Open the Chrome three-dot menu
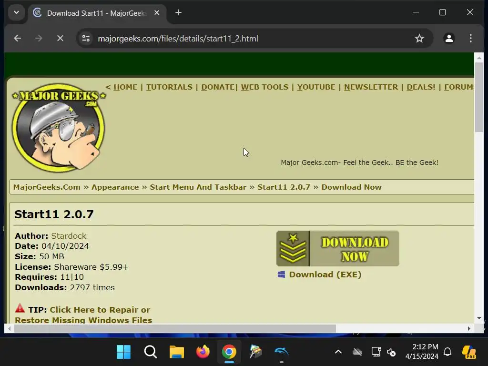 [470, 38]
